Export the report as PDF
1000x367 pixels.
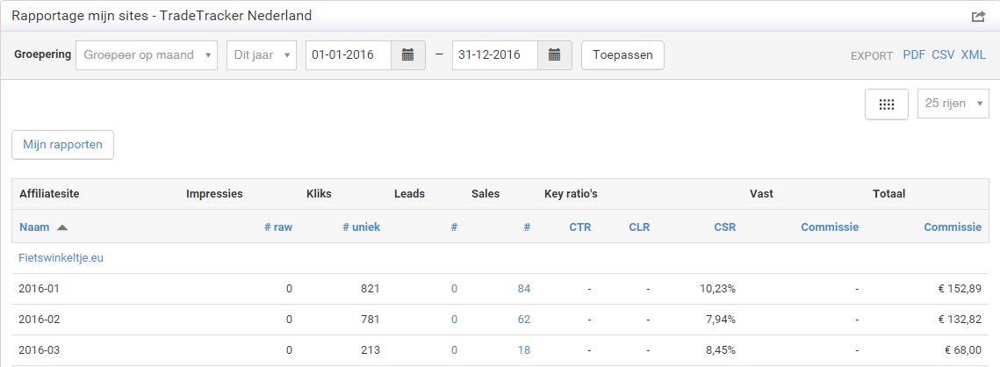click(x=914, y=55)
